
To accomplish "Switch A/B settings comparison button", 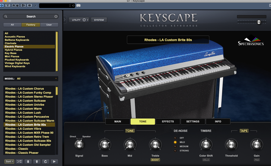I will pos(23,5).
